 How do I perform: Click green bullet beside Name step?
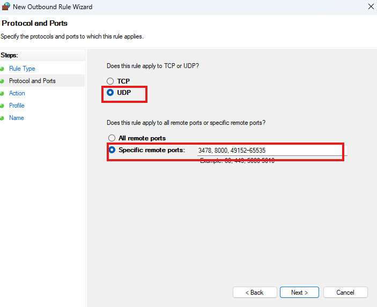2,118
